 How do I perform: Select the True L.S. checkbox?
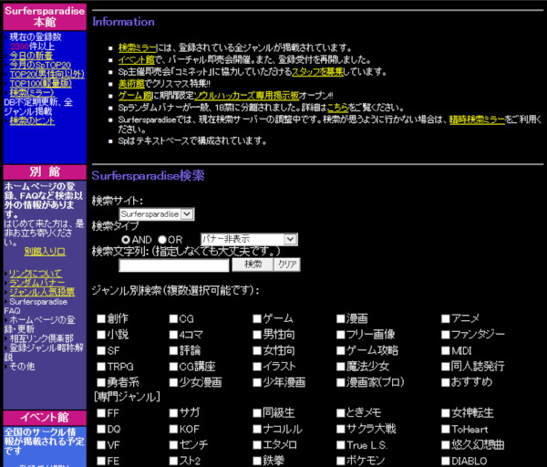[x=341, y=445]
